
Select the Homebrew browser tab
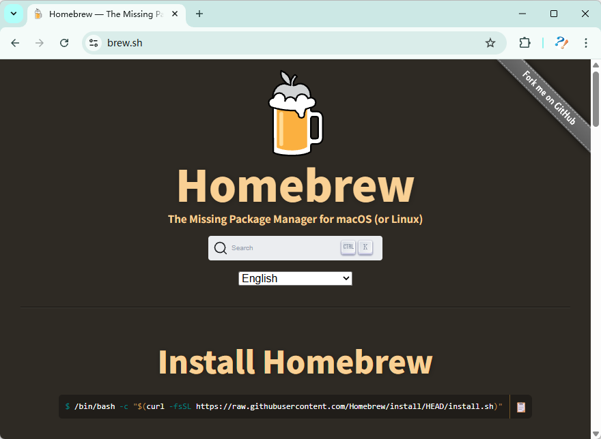point(102,14)
